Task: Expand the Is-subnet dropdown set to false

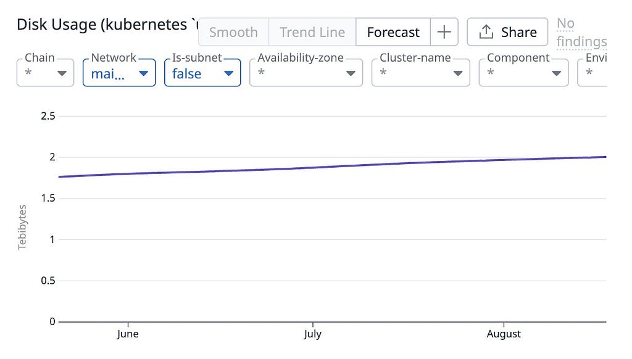Action: pos(202,73)
